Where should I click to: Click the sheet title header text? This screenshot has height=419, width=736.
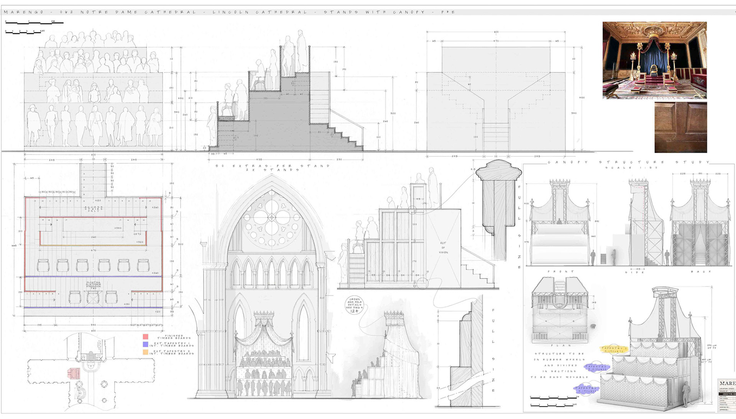229,12
